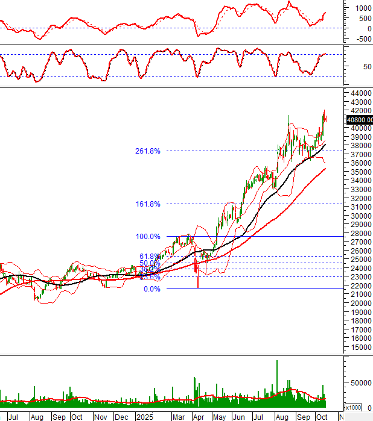
Task: Click the Jul label at timeline start
Action: pyautogui.click(x=13, y=417)
